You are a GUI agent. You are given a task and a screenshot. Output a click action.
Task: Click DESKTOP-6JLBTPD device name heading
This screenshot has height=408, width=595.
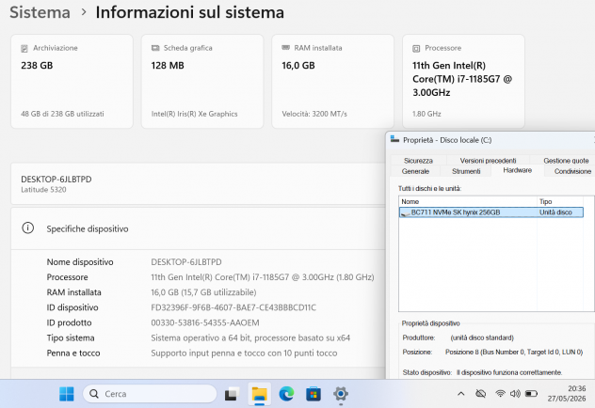[x=56, y=180]
